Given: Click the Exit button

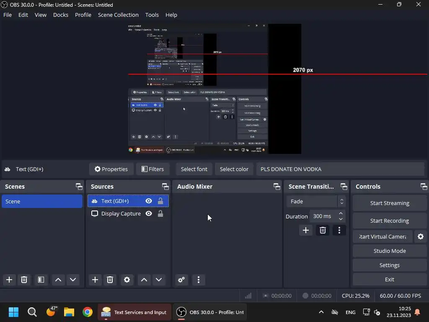Looking at the screenshot, I should 390,279.
